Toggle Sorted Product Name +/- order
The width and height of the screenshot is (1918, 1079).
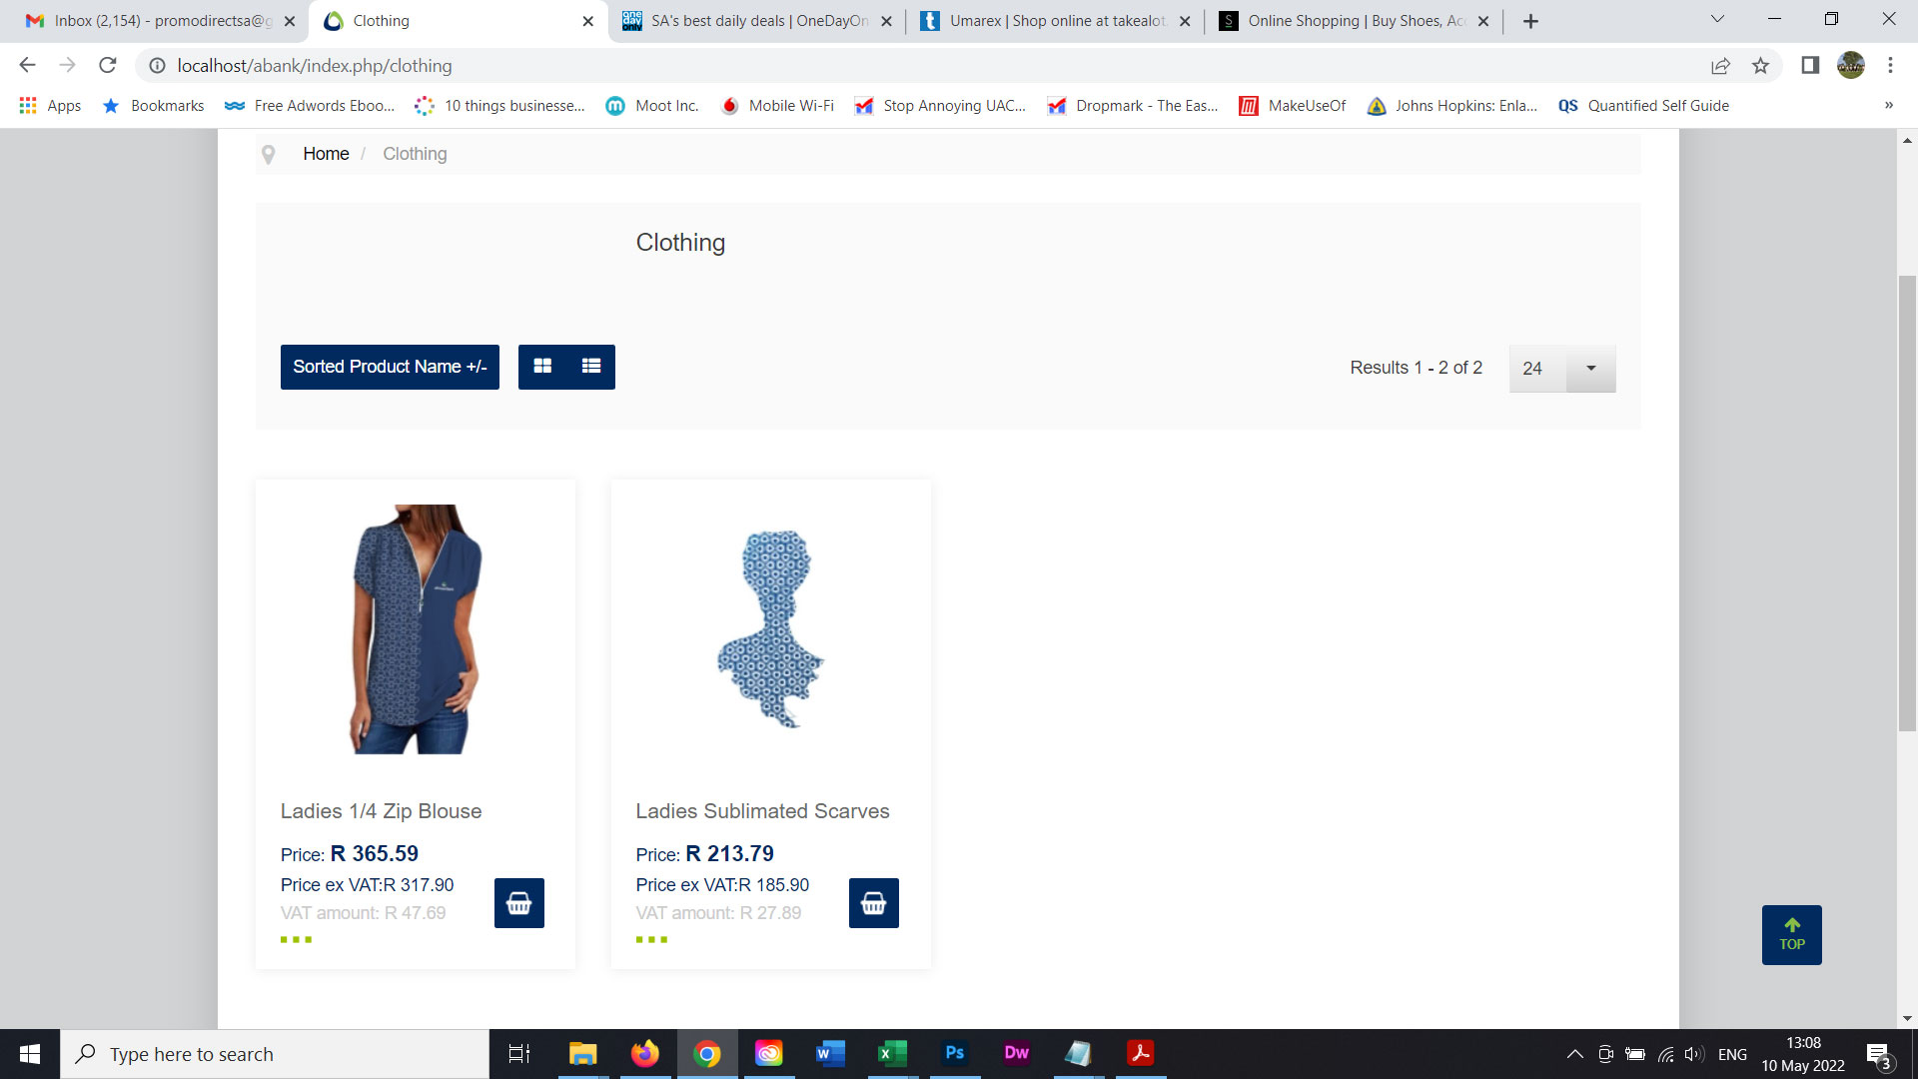pos(390,367)
